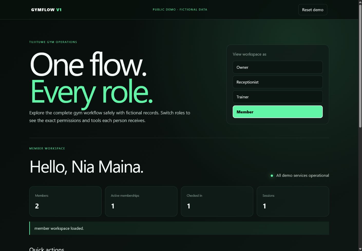The width and height of the screenshot is (362, 251).
Task: Select the highlighted Member role
Action: click(278, 112)
